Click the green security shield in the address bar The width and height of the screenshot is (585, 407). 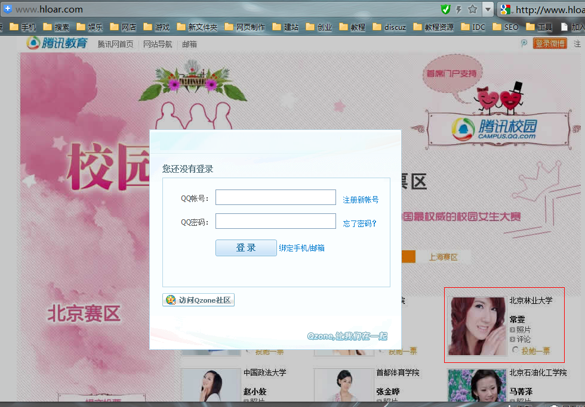point(446,8)
